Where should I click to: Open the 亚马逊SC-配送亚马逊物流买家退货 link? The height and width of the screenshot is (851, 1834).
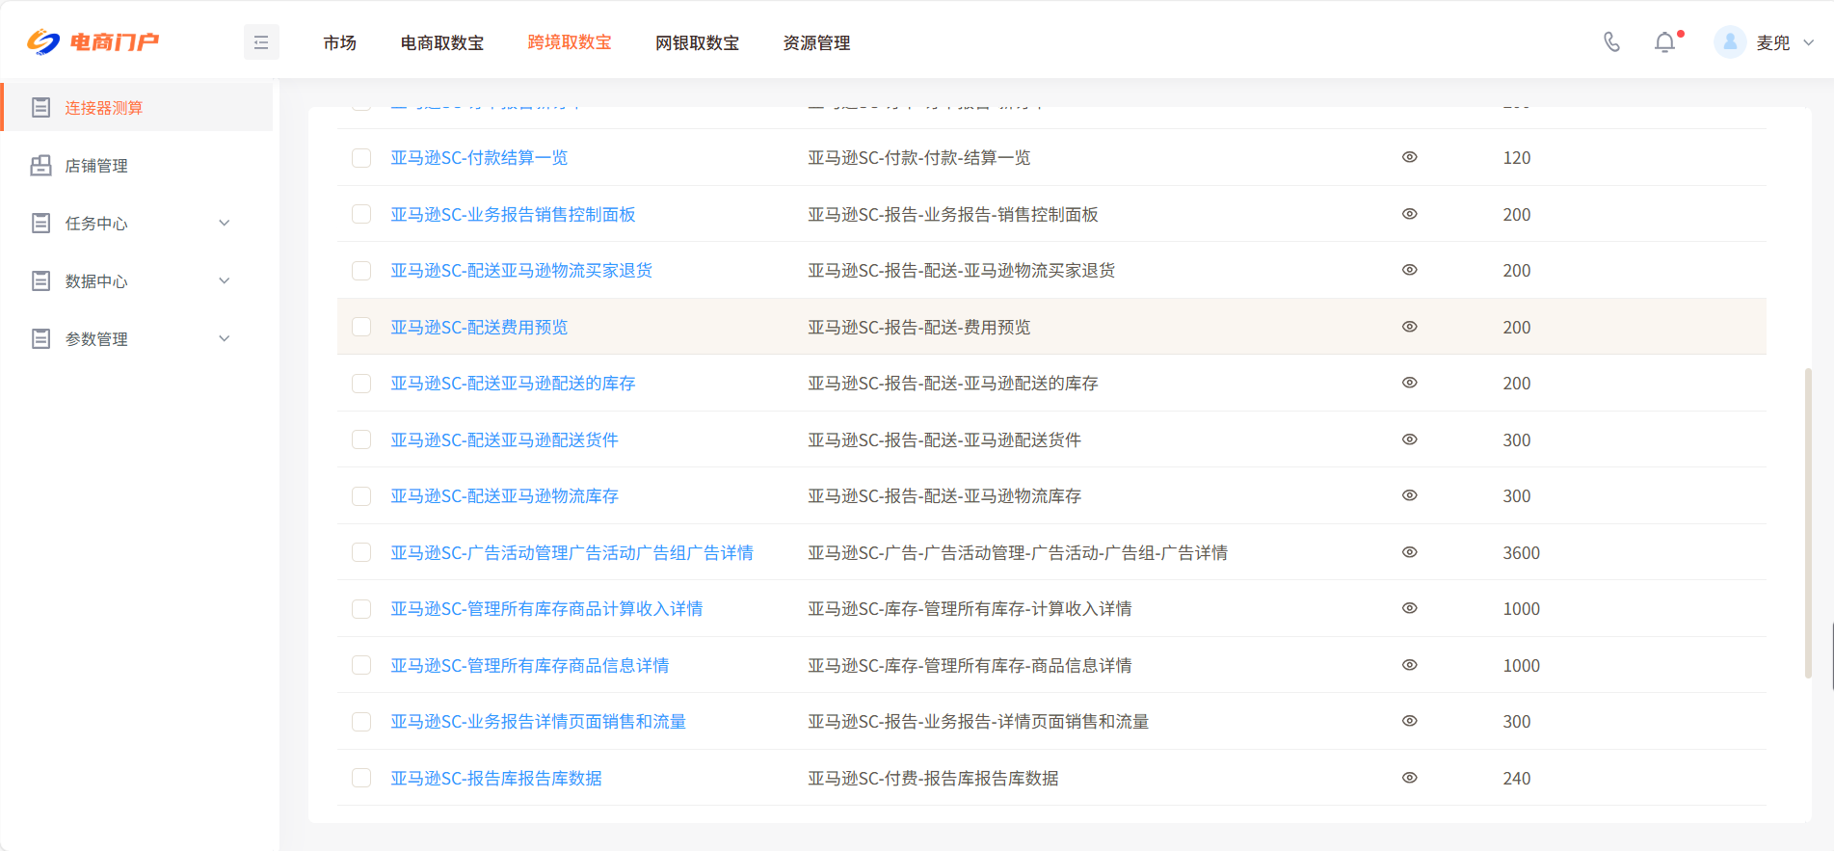tap(520, 271)
